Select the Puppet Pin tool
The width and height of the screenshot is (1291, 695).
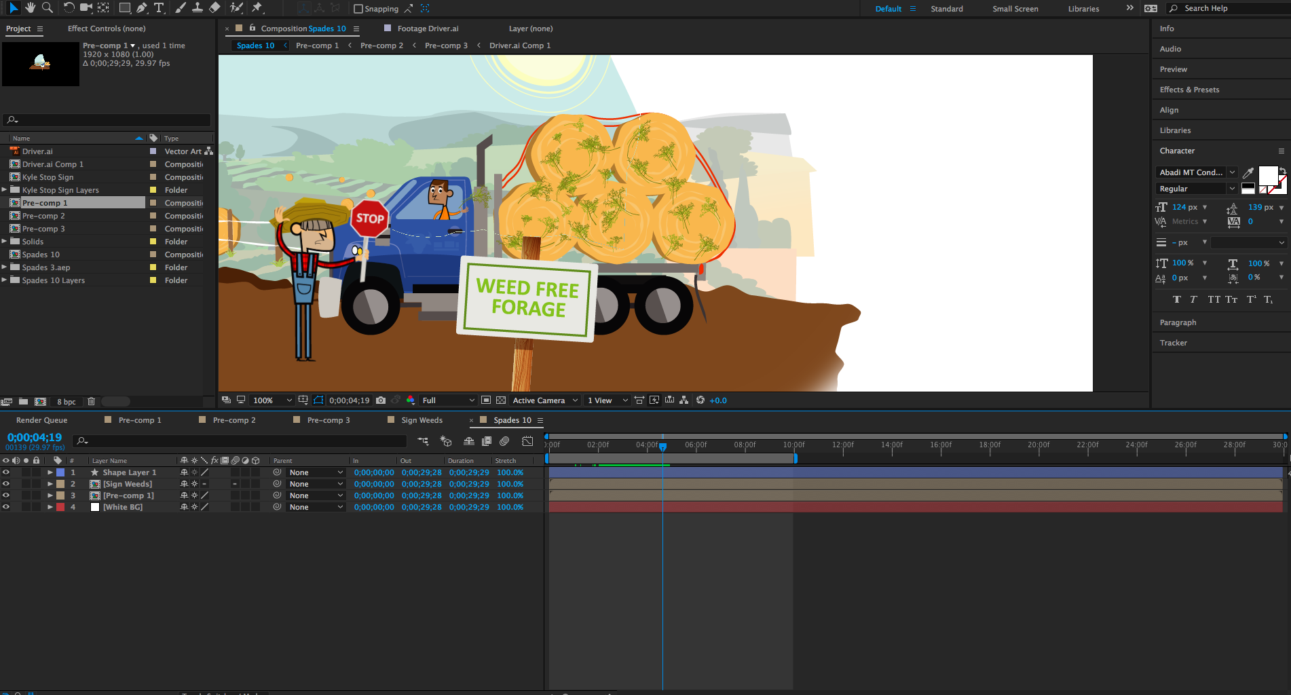pyautogui.click(x=257, y=7)
